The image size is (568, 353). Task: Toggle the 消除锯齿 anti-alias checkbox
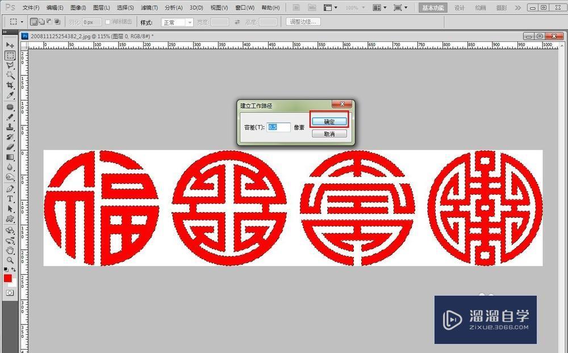point(107,22)
